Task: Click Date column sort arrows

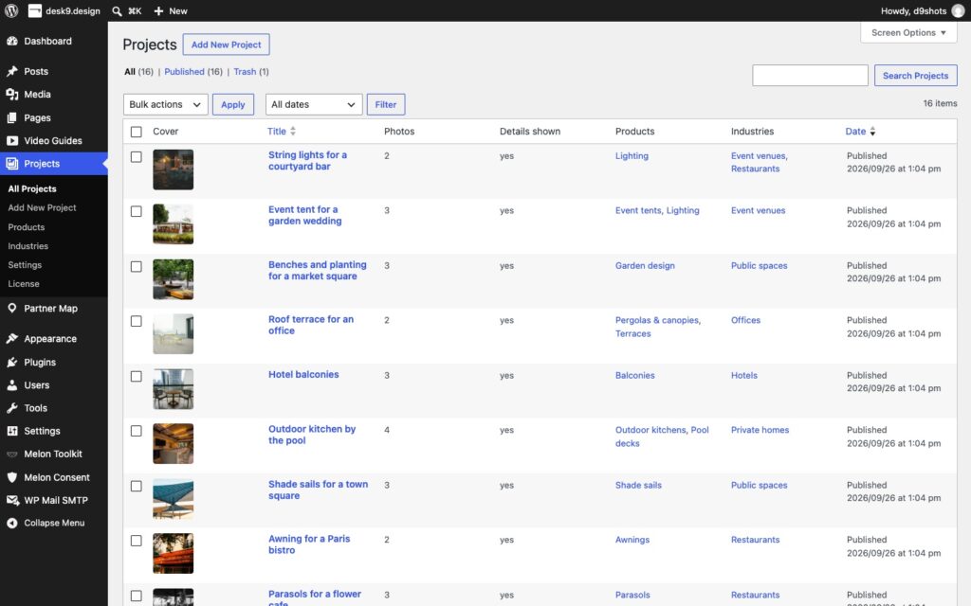Action: point(872,131)
